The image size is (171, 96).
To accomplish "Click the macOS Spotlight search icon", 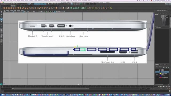I will pos(167,1).
